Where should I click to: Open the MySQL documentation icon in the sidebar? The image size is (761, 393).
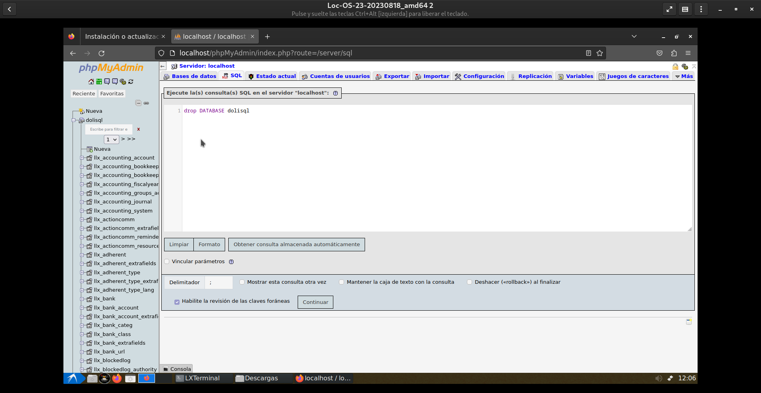click(x=115, y=82)
